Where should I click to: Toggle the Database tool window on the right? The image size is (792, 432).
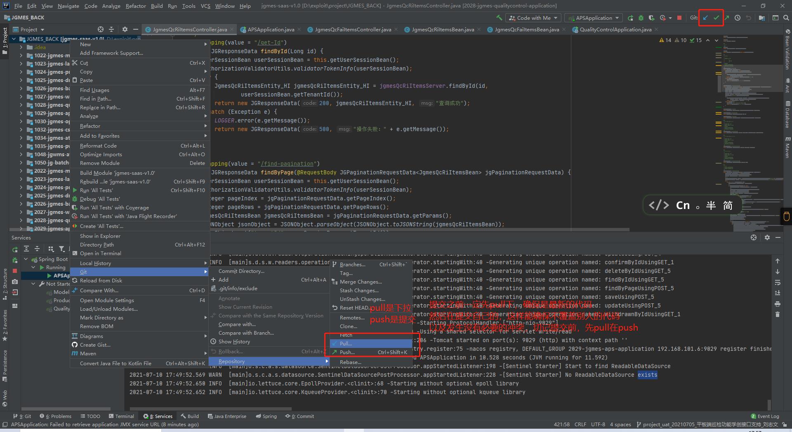pyautogui.click(x=787, y=114)
